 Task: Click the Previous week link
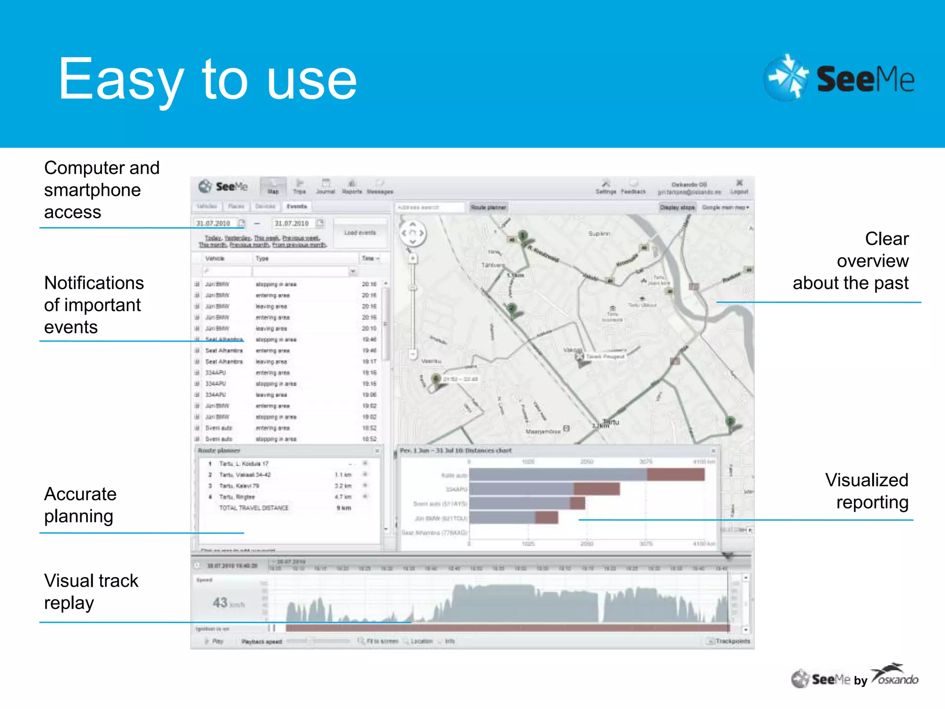pyautogui.click(x=301, y=238)
